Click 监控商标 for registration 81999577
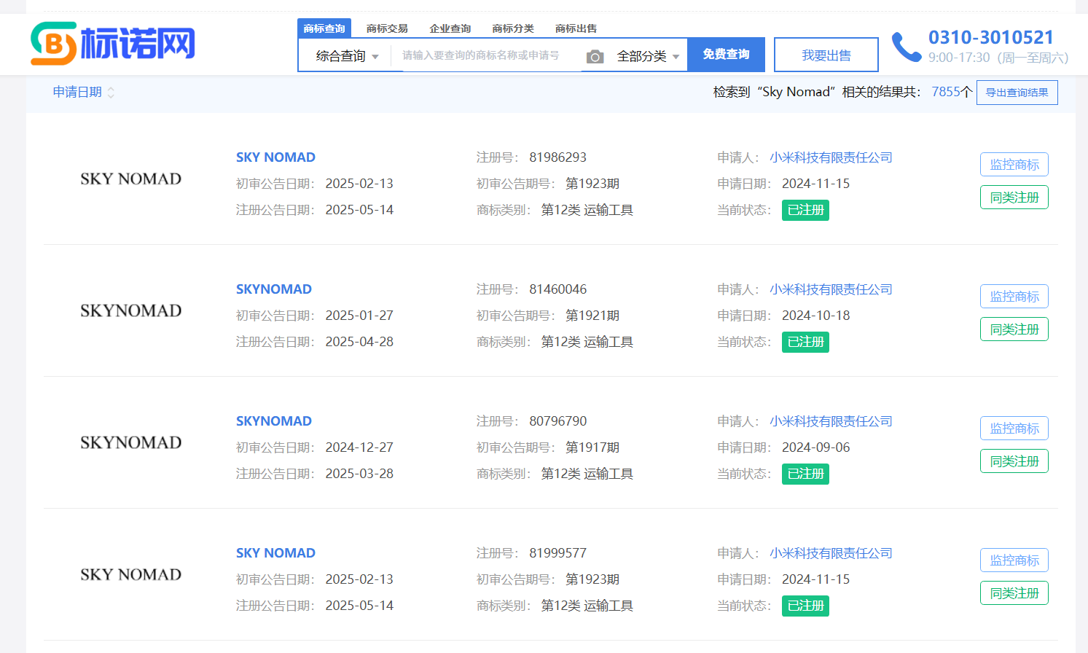This screenshot has width=1088, height=653. (x=1014, y=560)
